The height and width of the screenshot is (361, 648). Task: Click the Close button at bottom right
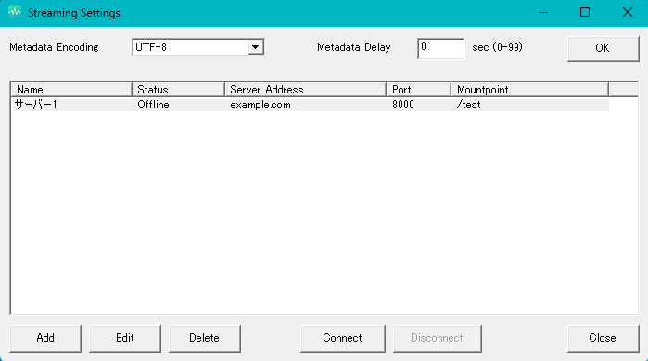(603, 338)
